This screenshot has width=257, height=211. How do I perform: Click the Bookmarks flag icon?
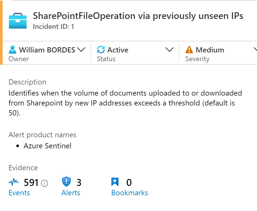[115, 182]
